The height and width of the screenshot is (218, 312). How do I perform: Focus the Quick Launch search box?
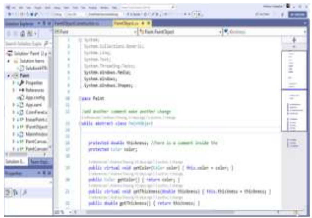click(147, 7)
